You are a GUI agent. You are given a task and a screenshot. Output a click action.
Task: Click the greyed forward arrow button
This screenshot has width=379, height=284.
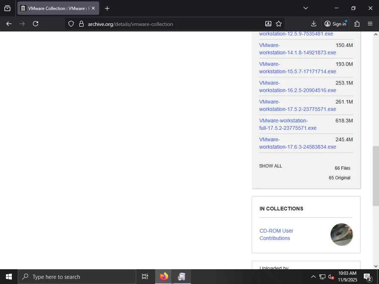coord(22,24)
